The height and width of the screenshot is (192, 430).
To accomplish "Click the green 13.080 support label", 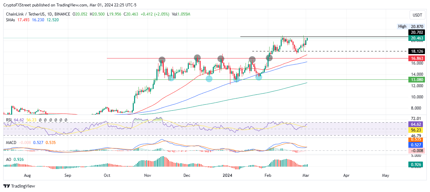I will tap(416, 80).
